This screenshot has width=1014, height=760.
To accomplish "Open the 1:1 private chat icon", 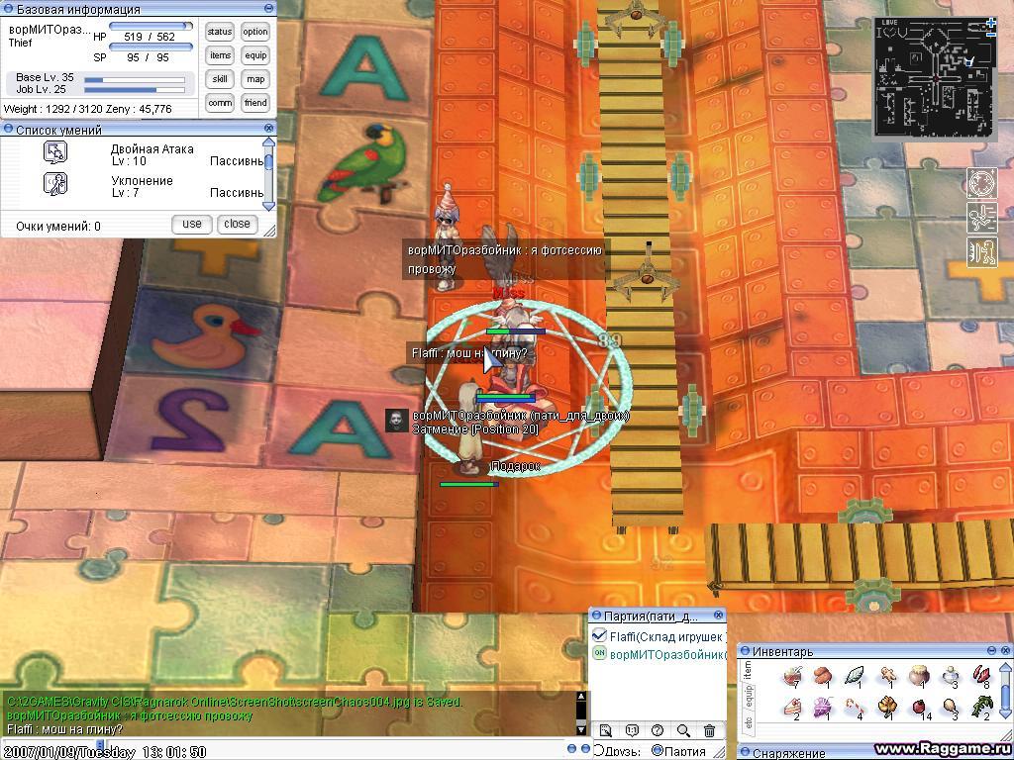I will click(x=631, y=731).
